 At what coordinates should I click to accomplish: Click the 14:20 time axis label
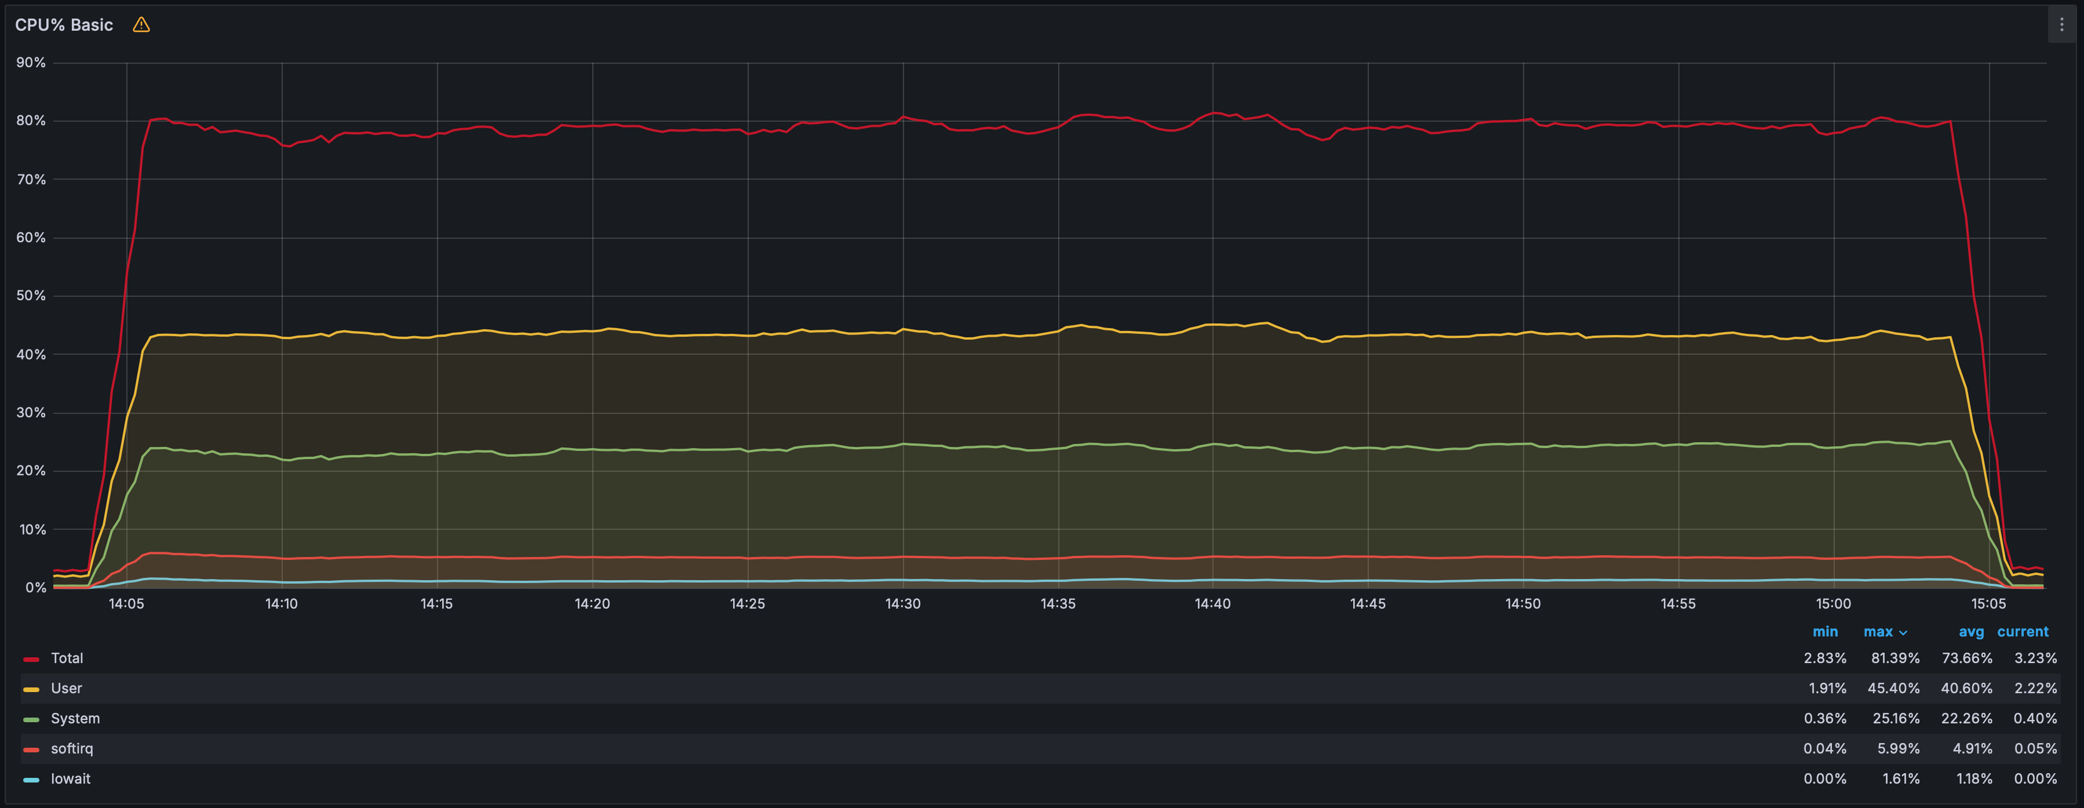click(x=592, y=604)
